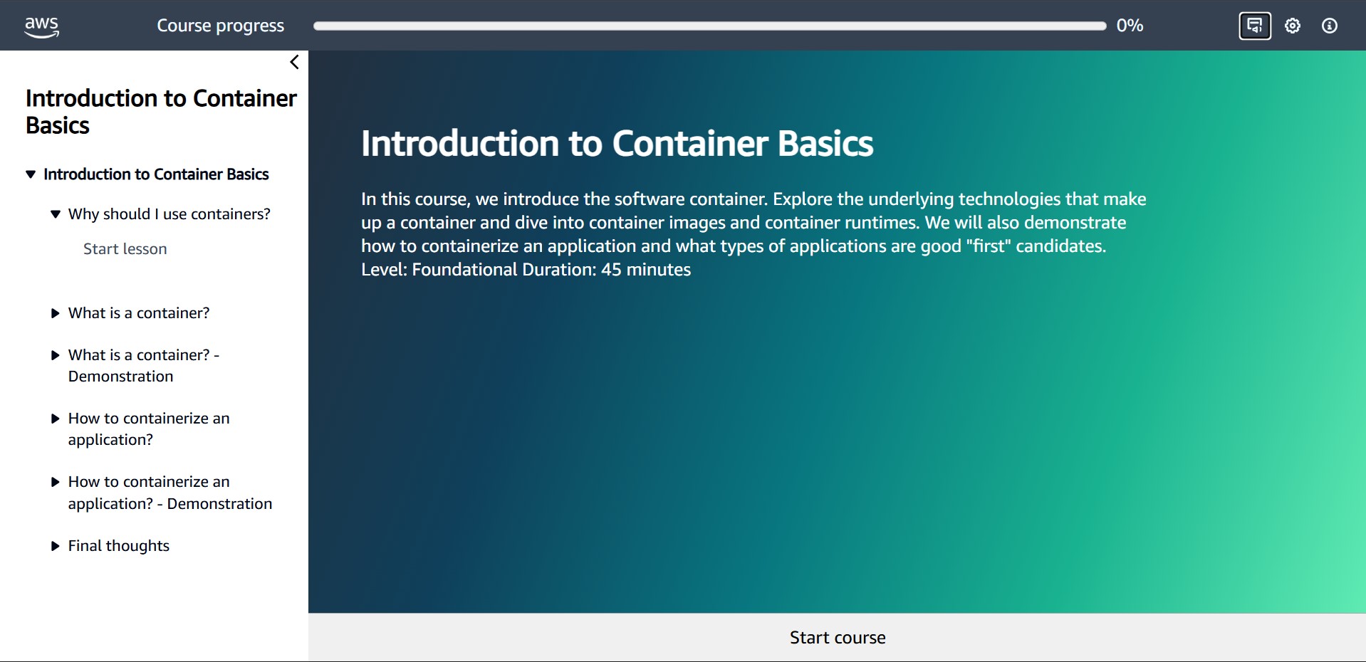Expand the What is a container? - Demonstration arrow

tap(56, 355)
